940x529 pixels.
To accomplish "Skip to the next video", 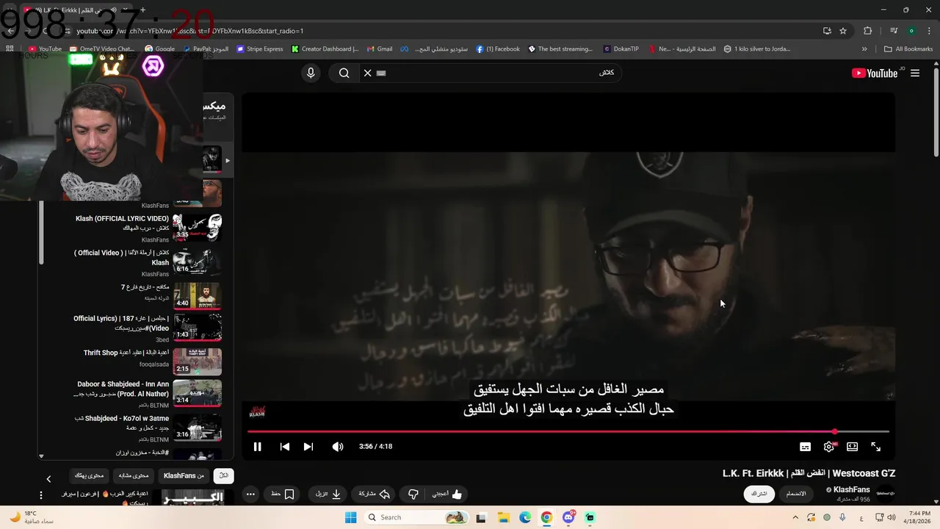I will click(308, 447).
